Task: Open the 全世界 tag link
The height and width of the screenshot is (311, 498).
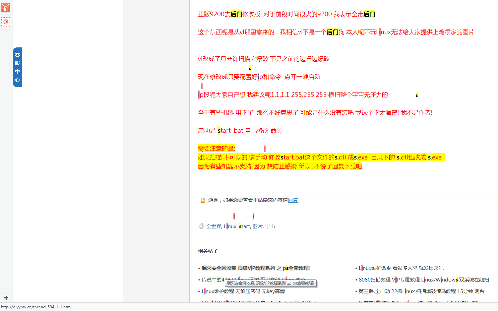Action: point(214,226)
